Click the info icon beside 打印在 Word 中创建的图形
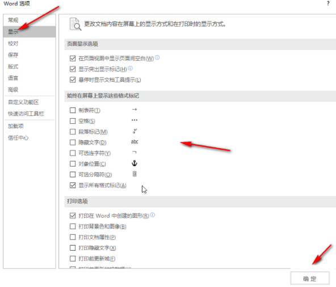 [x=152, y=215]
